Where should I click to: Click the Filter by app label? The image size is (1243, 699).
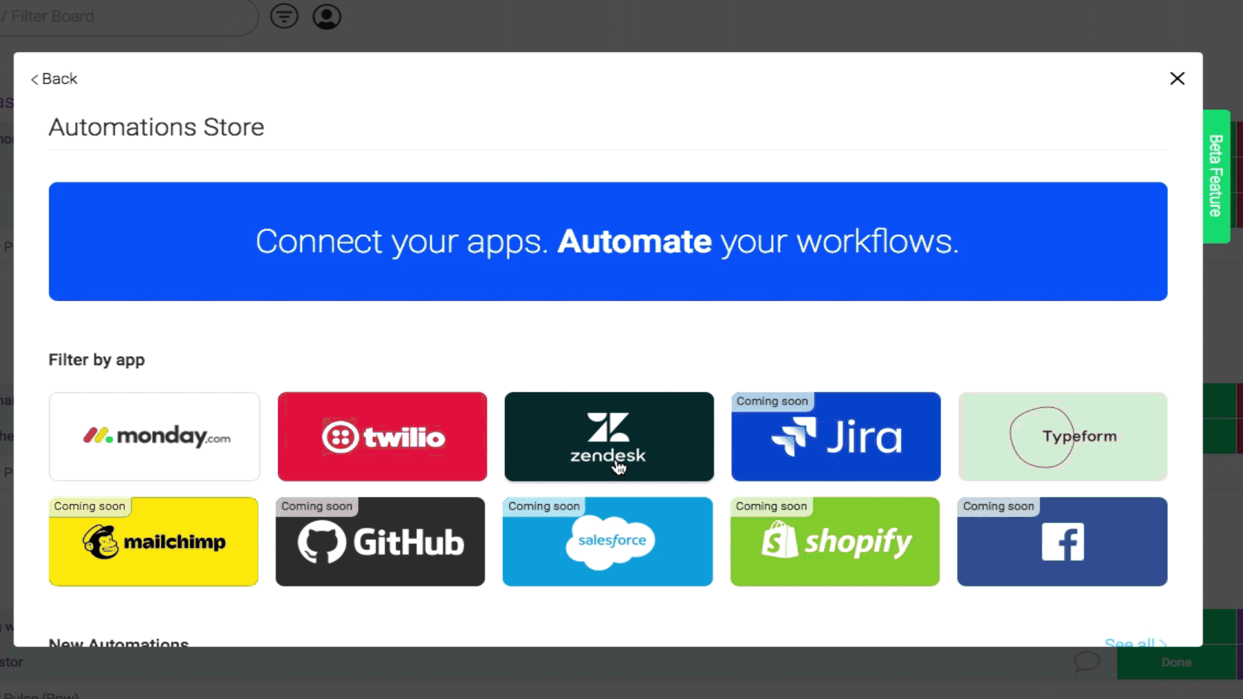pos(96,360)
